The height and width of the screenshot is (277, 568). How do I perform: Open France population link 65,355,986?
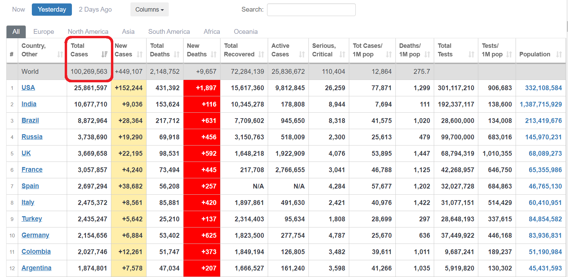[545, 170]
